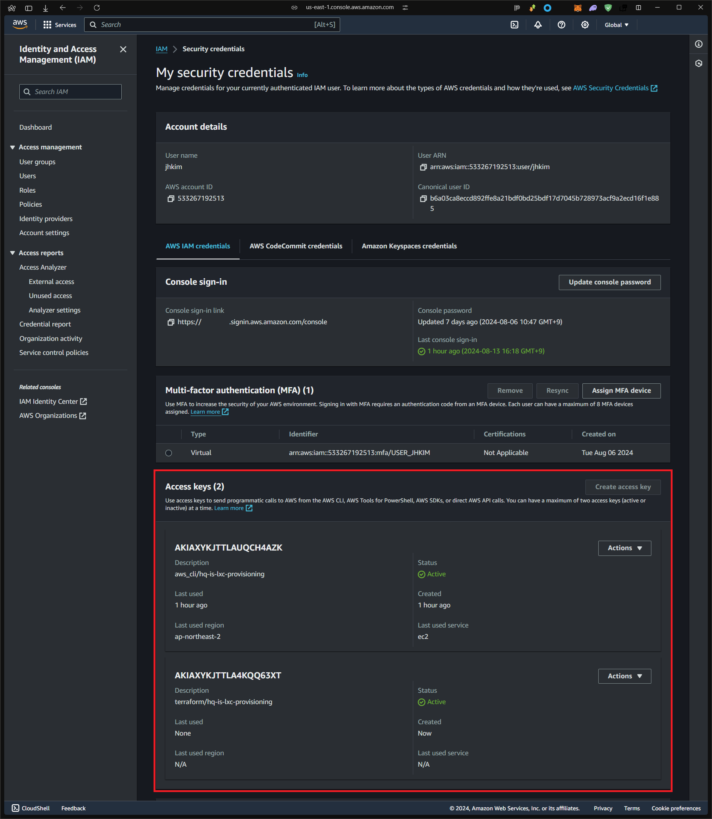The height and width of the screenshot is (819, 712).
Task: Click the Resync MFA button
Action: coord(557,391)
